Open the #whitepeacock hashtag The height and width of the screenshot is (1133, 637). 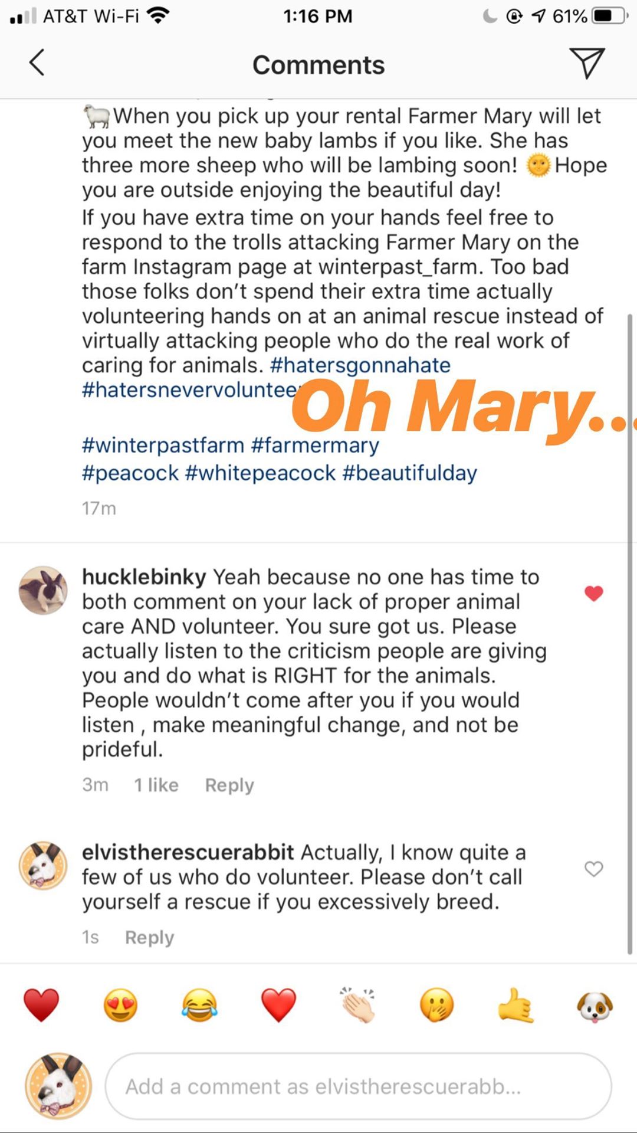click(x=260, y=473)
